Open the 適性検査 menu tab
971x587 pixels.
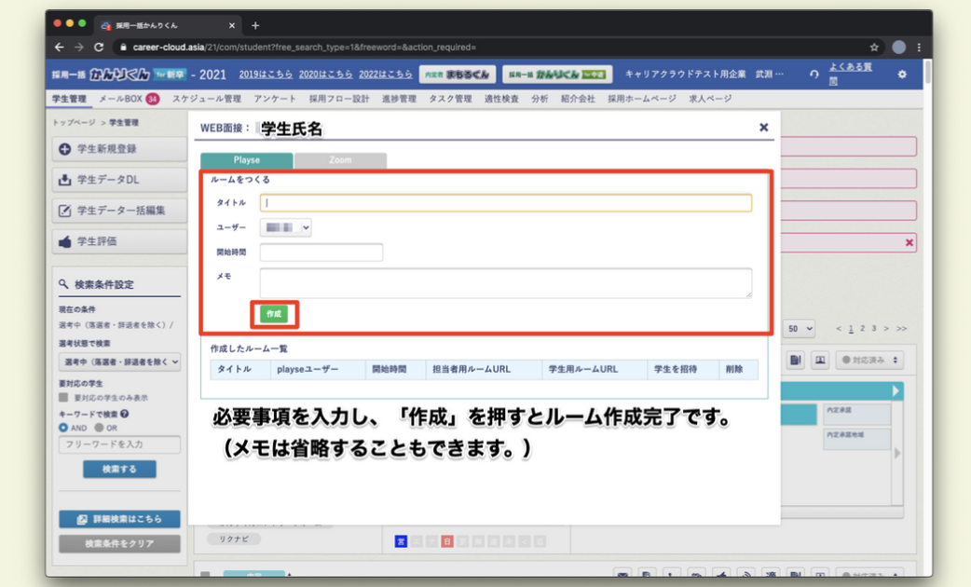click(x=501, y=99)
